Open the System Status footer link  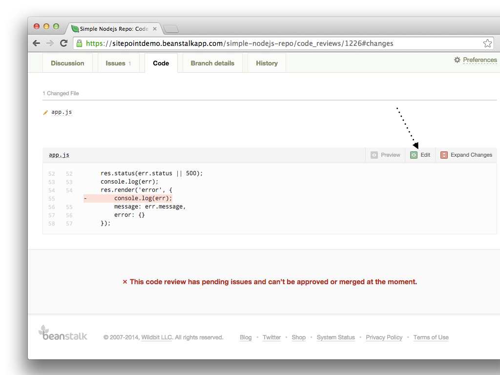(335, 337)
